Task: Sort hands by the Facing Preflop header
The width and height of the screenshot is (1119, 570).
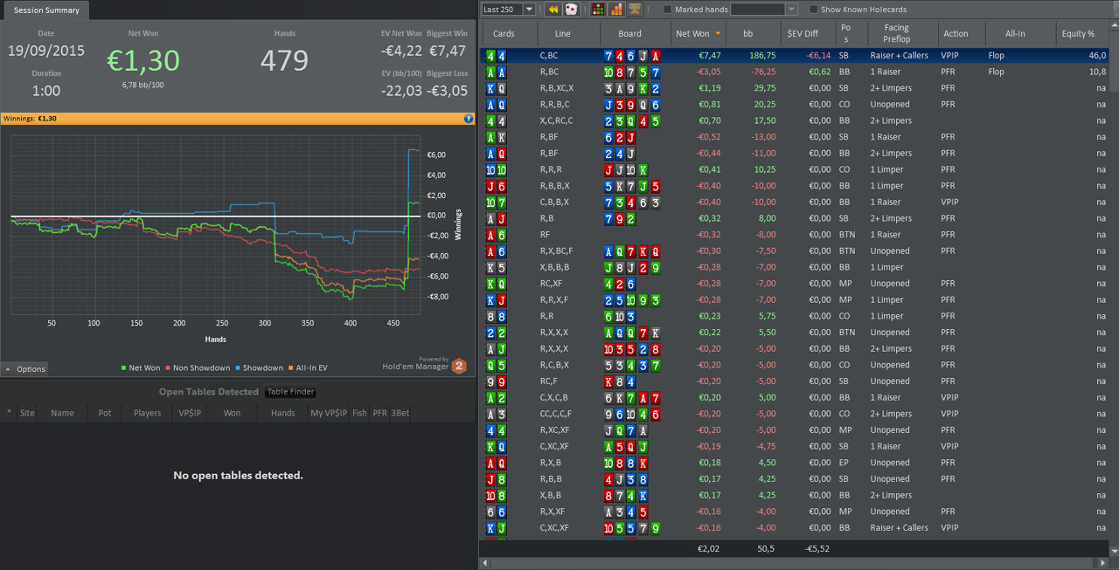Action: [896, 34]
